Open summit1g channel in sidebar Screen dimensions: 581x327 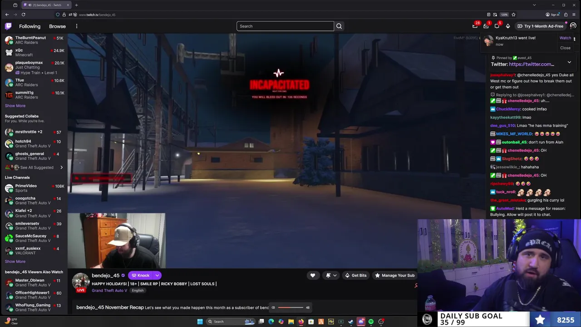(34, 95)
